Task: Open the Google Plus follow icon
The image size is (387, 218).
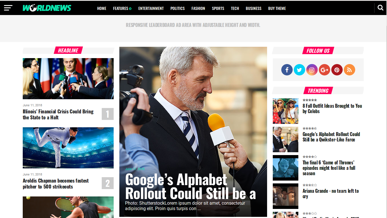Action: pos(324,70)
